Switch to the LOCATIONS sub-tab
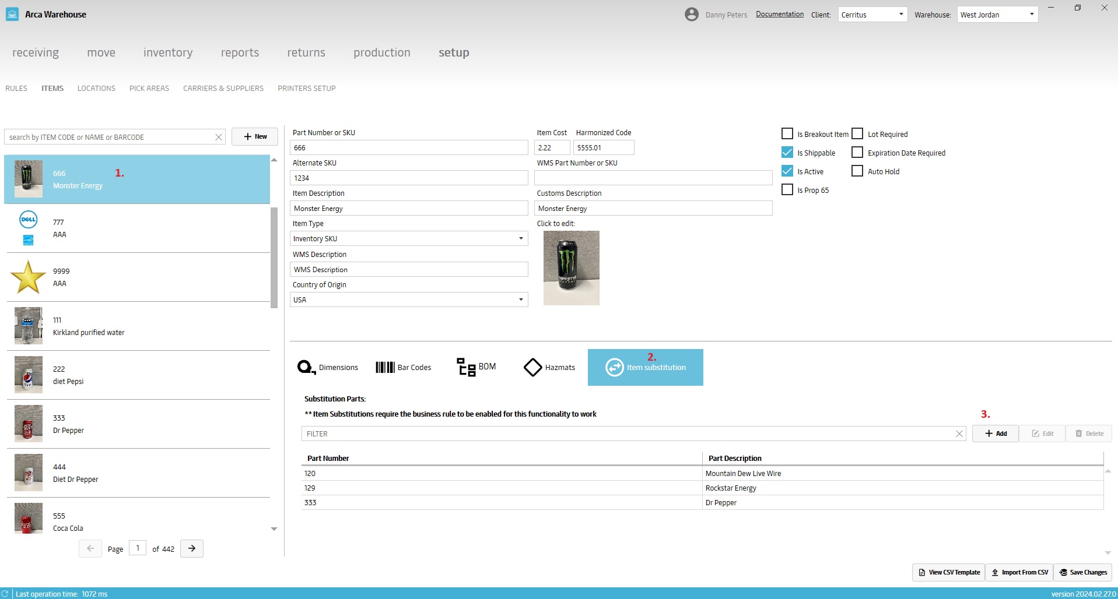Viewport: 1118px width, 599px height. 96,89
